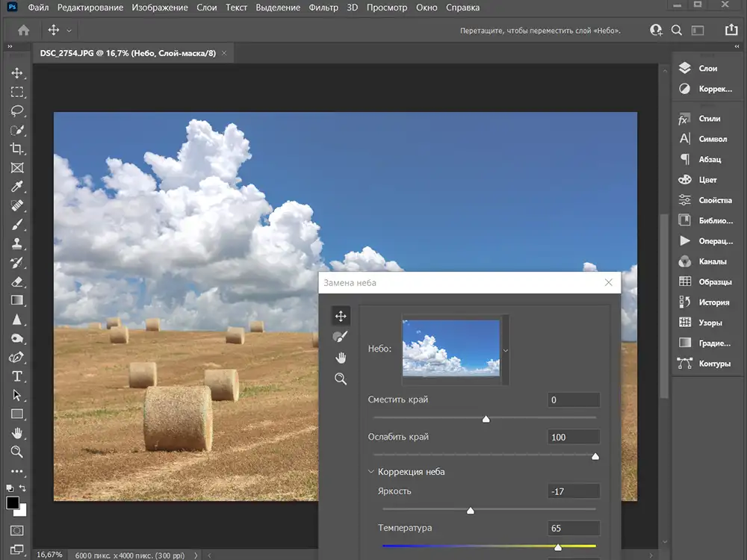This screenshot has height=560, width=747.
Task: Activate the Gradient tool in the left toolbar
Action: [17, 300]
